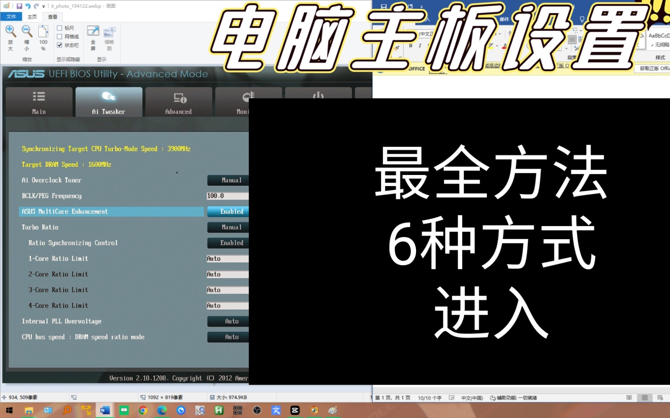Open File Explorer from the taskbar

[x=29, y=410]
